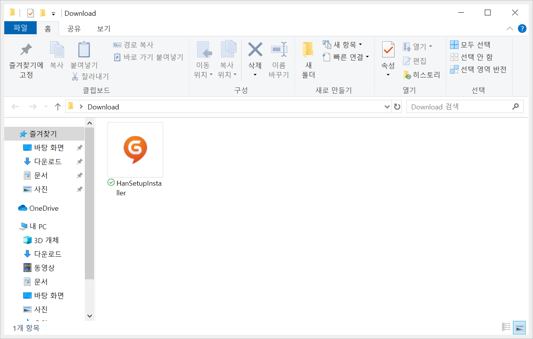Click 히스토리 history button
Screen dimensions: 533x339
422,75
